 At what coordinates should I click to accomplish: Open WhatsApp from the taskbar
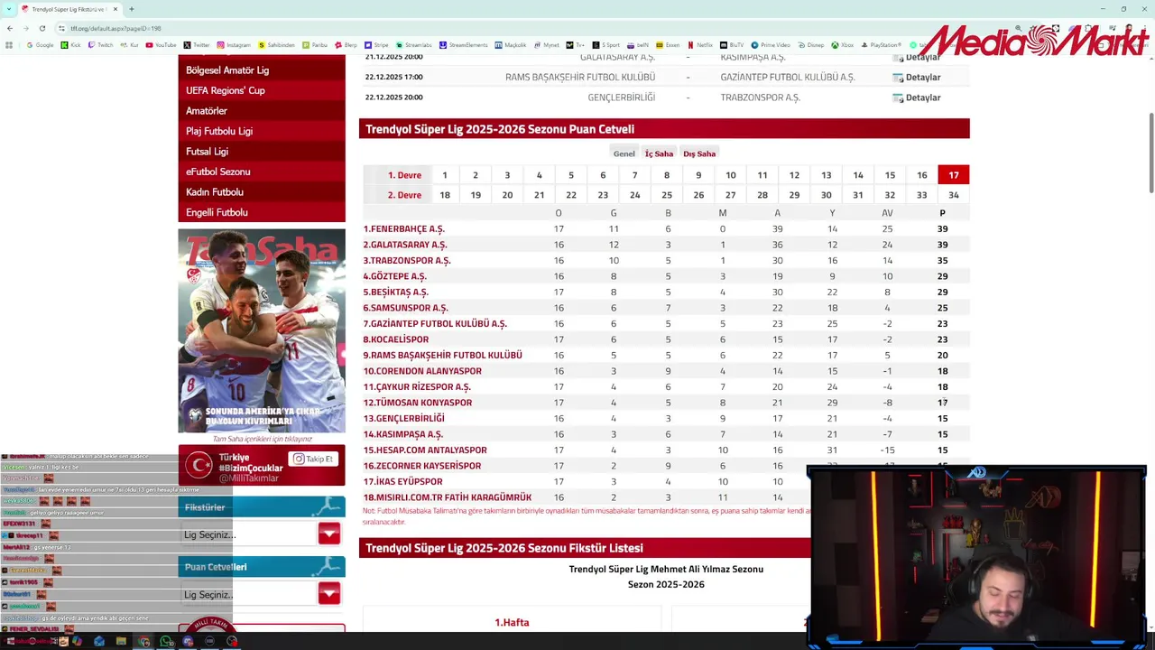pos(166,641)
